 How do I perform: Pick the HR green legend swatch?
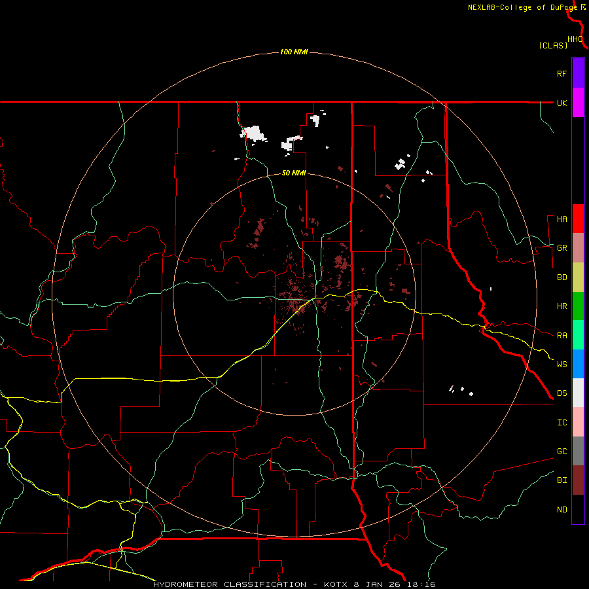pos(578,306)
